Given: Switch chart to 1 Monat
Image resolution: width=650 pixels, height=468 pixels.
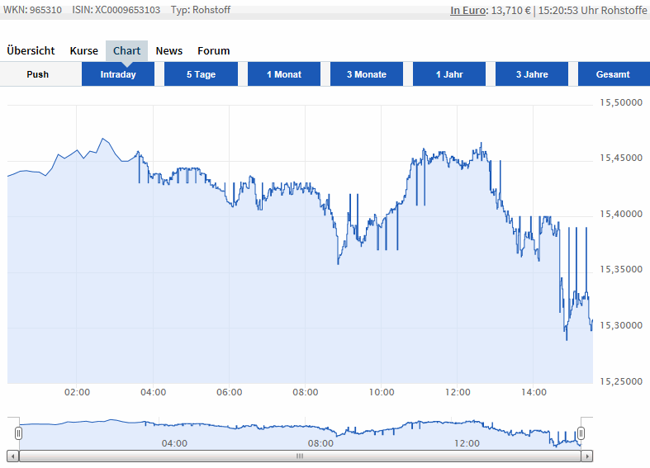Looking at the screenshot, I should click(x=283, y=74).
